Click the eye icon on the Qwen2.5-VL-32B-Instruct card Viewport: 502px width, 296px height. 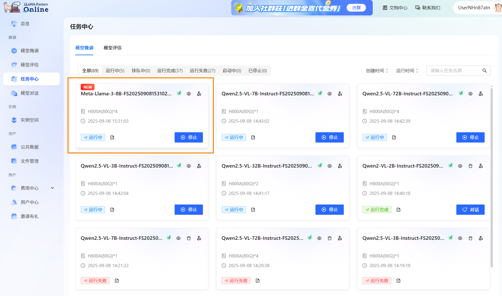[330, 166]
